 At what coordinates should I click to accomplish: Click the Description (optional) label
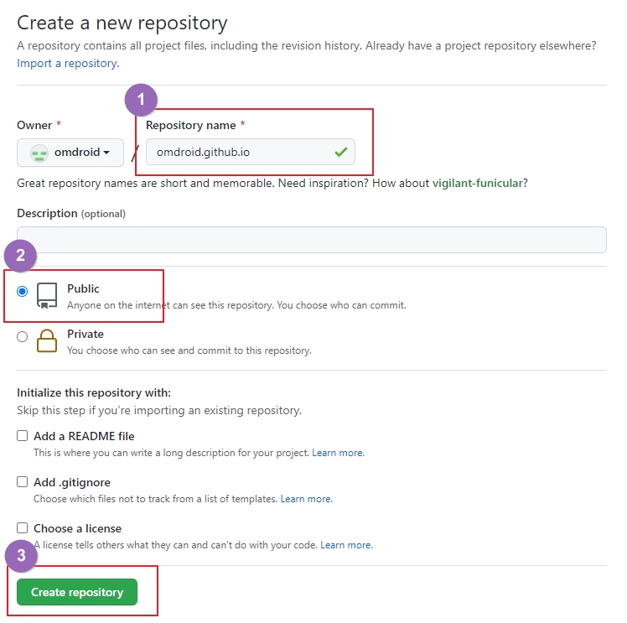pyautogui.click(x=71, y=214)
